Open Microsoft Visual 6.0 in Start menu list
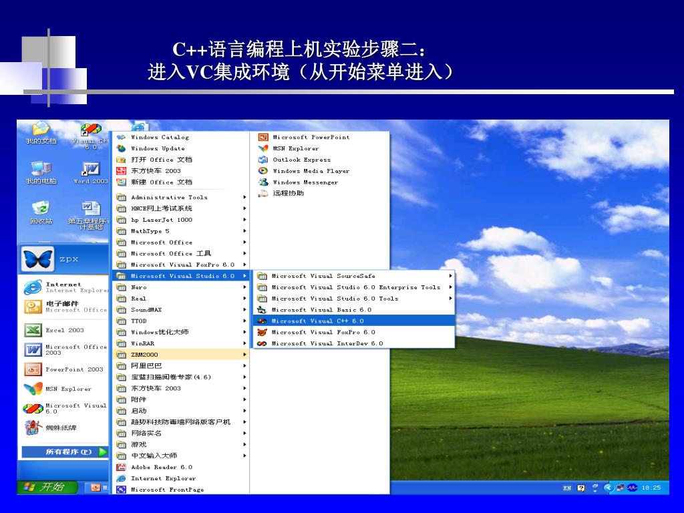This screenshot has width=684, height=513. click(65, 408)
